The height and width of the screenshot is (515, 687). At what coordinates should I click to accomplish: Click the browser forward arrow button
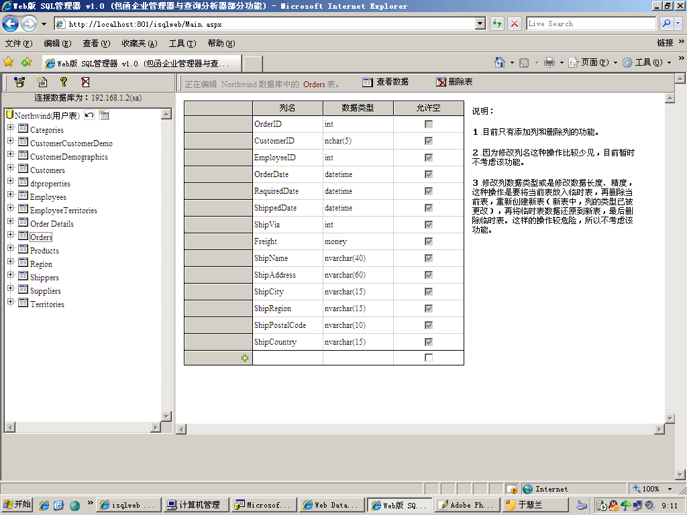(x=29, y=23)
